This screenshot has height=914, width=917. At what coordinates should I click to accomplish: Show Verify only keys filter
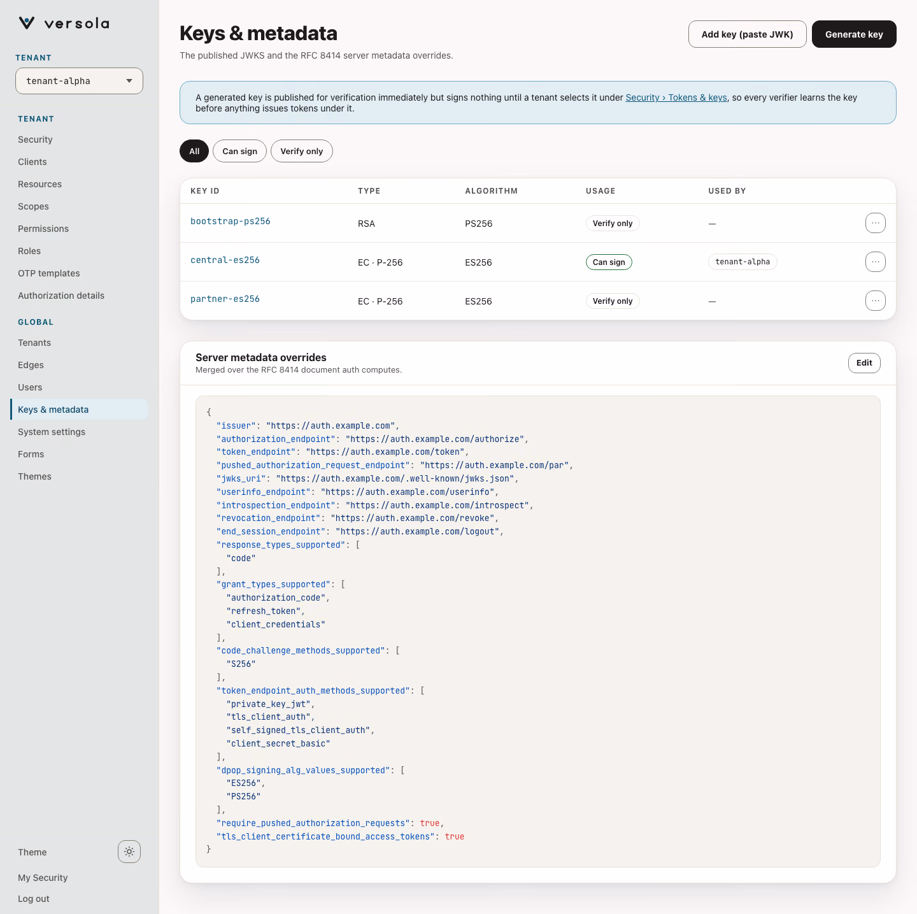[x=302, y=151]
